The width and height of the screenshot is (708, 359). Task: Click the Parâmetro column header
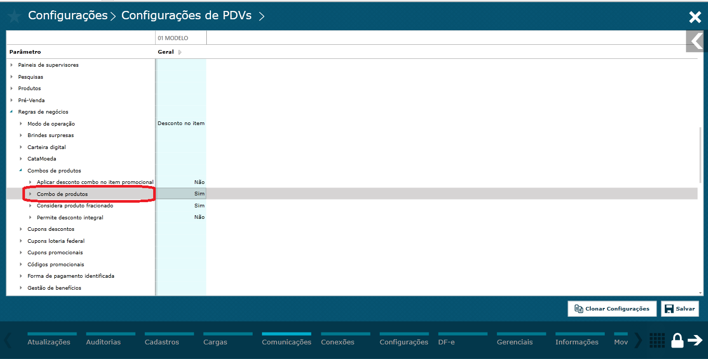pyautogui.click(x=25, y=52)
